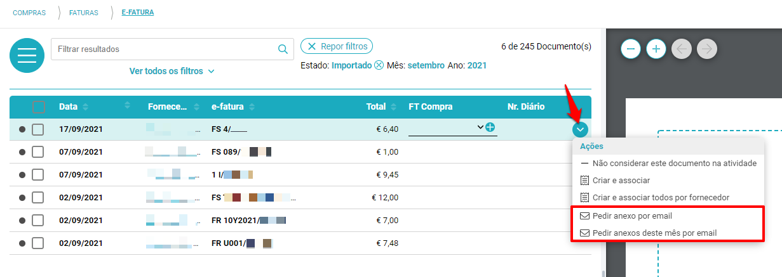This screenshot has width=782, height=277.
Task: Choose Pedir anexo por email
Action: coord(626,216)
